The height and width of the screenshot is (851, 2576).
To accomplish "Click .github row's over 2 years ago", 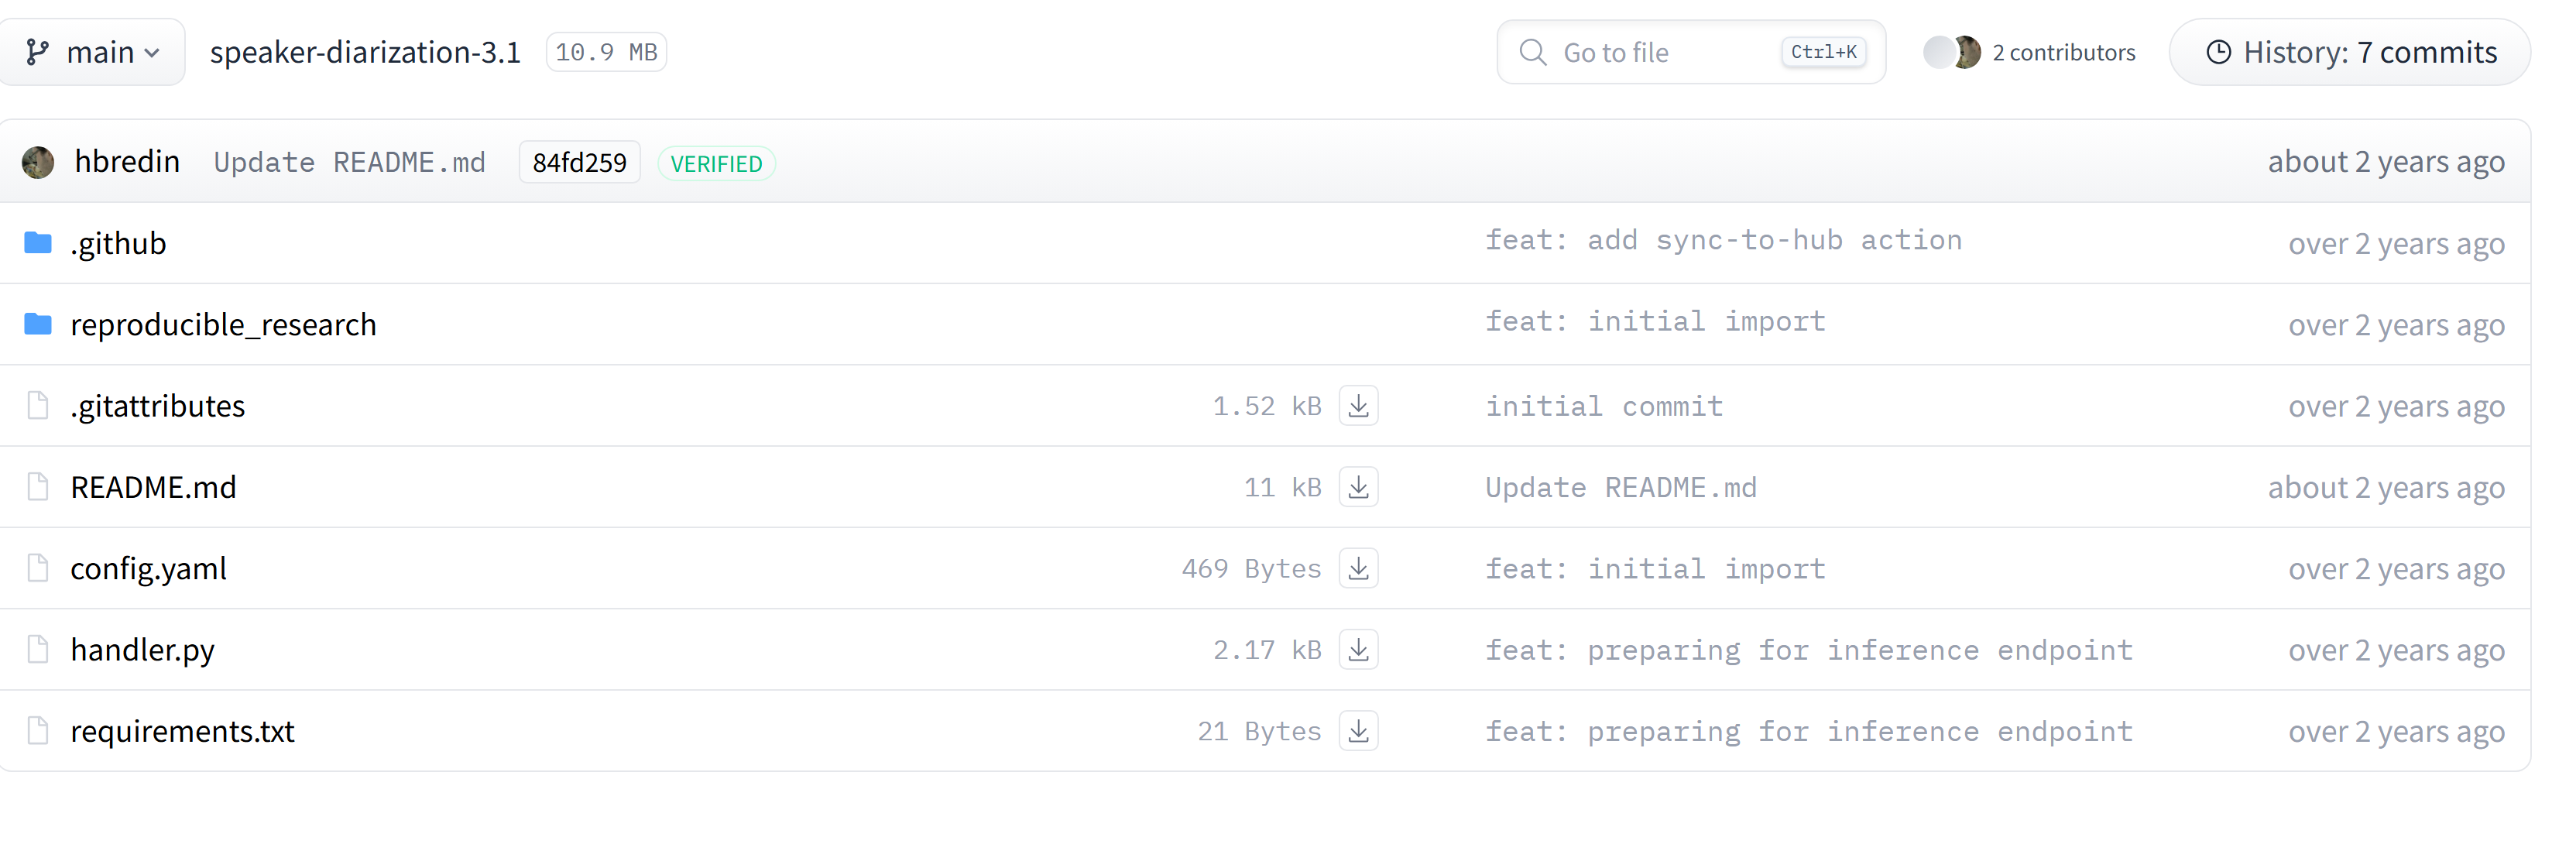I will coord(2396,244).
